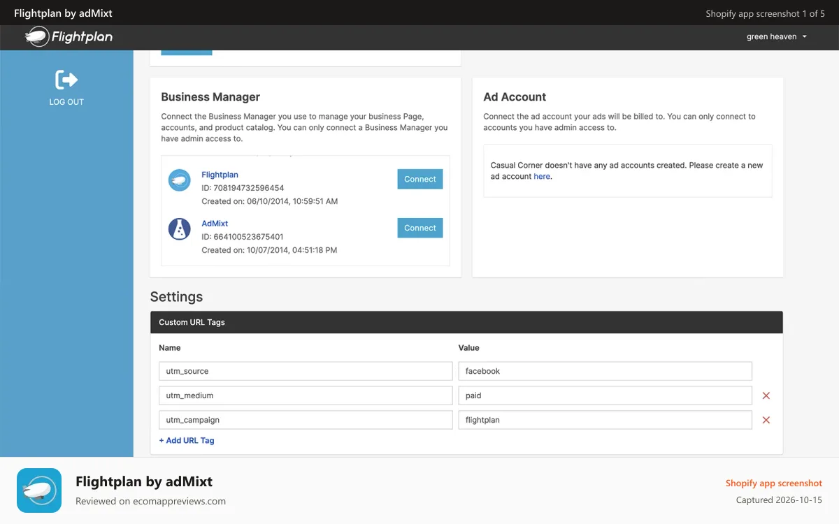Click the Flightplan business manager avatar icon

point(180,180)
